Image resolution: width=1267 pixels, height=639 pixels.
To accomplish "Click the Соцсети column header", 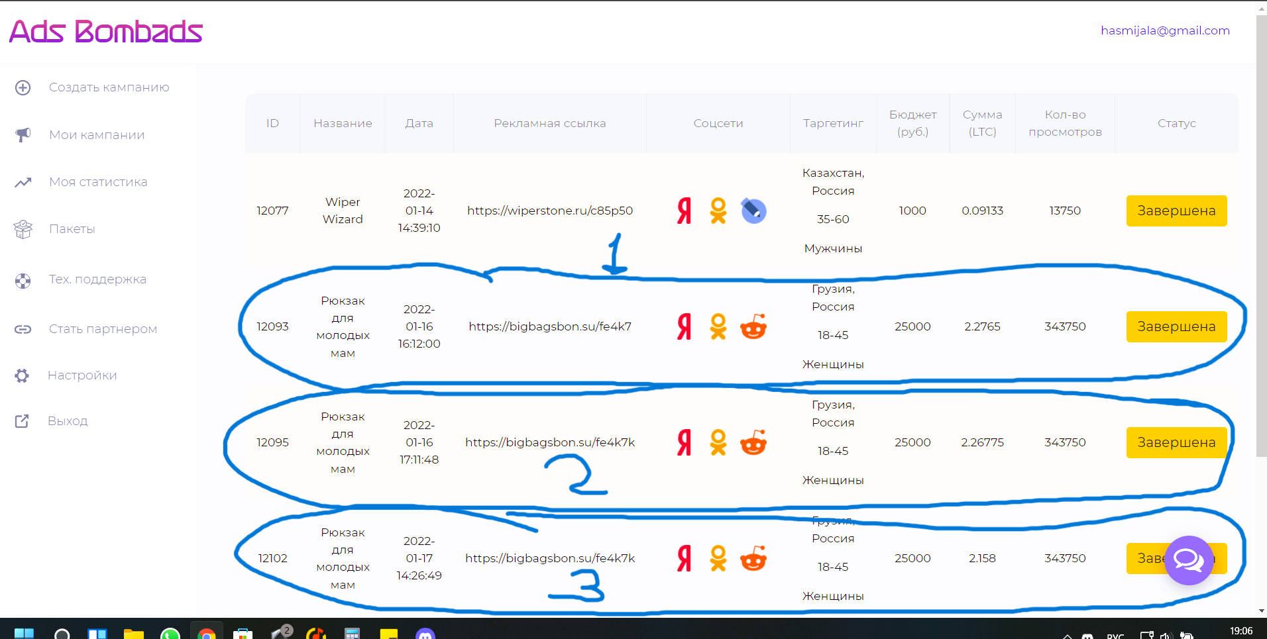I will point(718,123).
